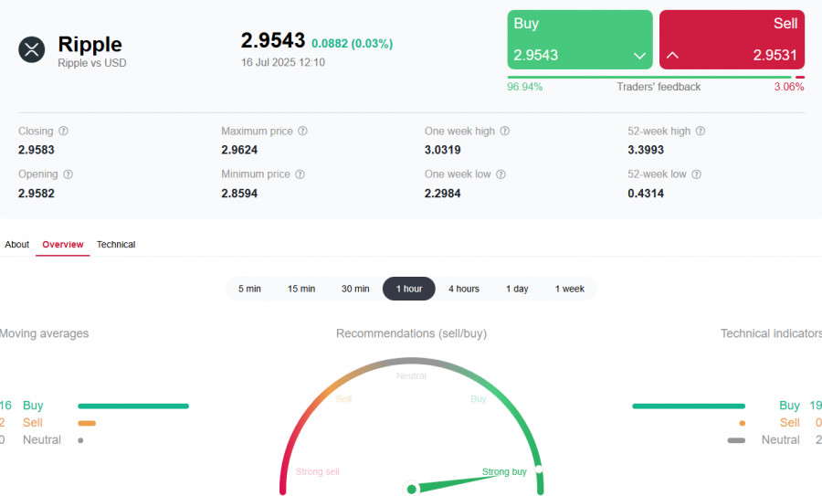The image size is (822, 496).
Task: Click the Opening value 2.9582
Action: pyautogui.click(x=37, y=194)
